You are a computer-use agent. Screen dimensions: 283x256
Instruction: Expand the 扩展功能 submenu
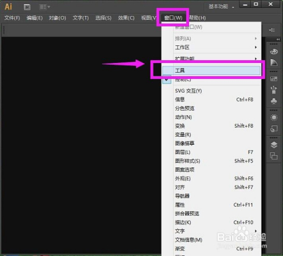211,58
